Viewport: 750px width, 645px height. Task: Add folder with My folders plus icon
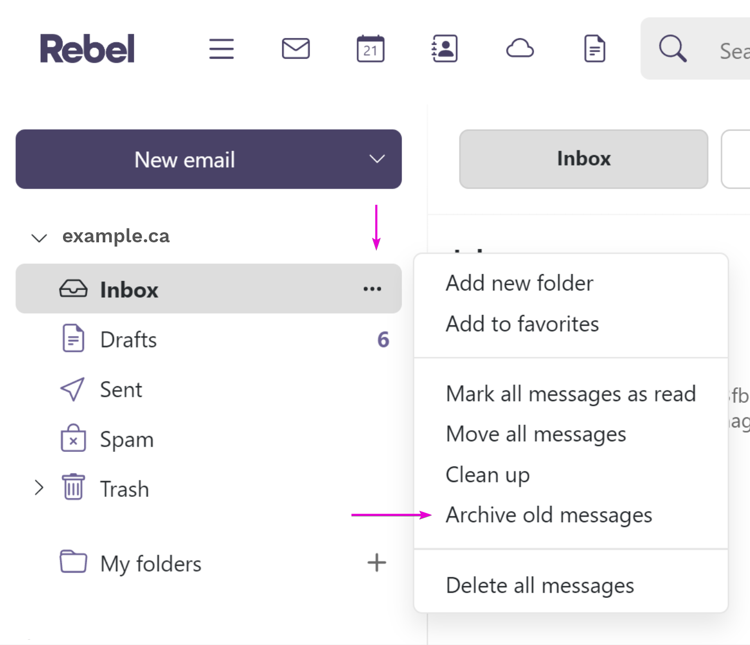click(x=377, y=562)
